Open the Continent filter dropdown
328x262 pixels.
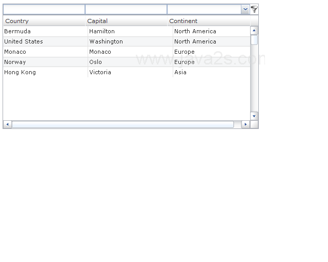click(245, 9)
